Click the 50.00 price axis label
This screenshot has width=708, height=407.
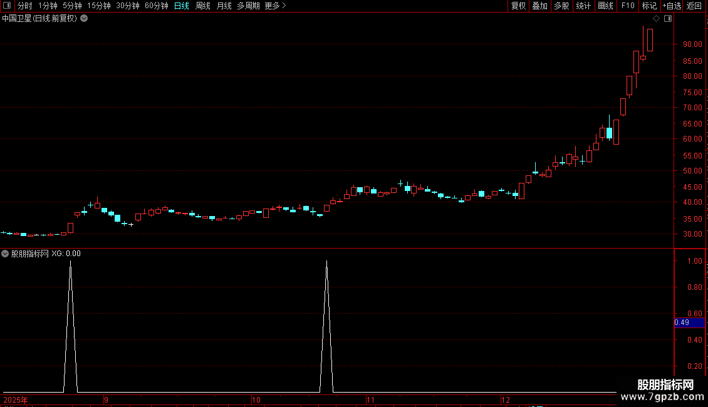point(692,170)
